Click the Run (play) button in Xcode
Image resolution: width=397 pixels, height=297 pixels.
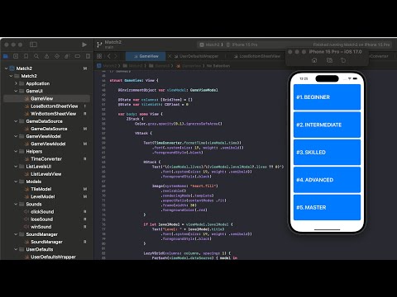(84, 45)
